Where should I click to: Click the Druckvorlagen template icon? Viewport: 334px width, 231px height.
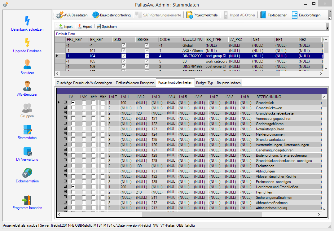pyautogui.click(x=295, y=15)
